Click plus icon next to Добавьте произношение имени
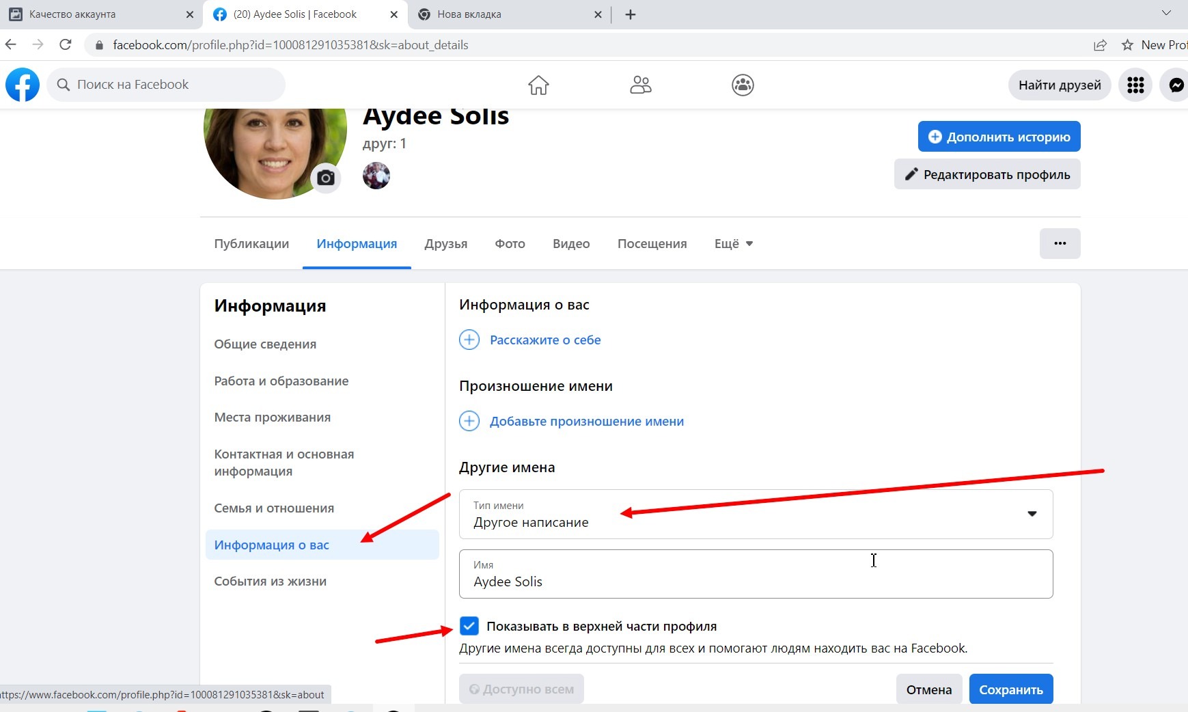Viewport: 1188px width, 712px height. coord(469,421)
